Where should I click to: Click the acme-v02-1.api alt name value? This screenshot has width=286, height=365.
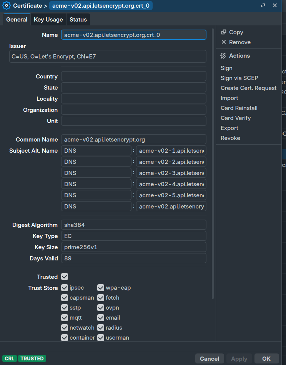(171, 151)
